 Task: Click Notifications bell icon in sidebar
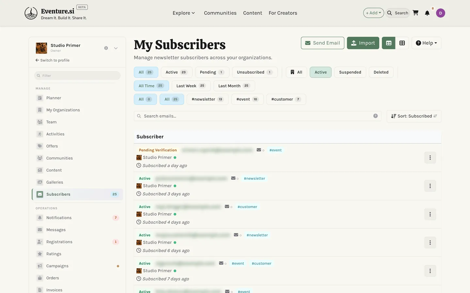click(40, 218)
